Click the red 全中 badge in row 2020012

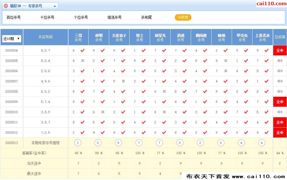(280, 133)
